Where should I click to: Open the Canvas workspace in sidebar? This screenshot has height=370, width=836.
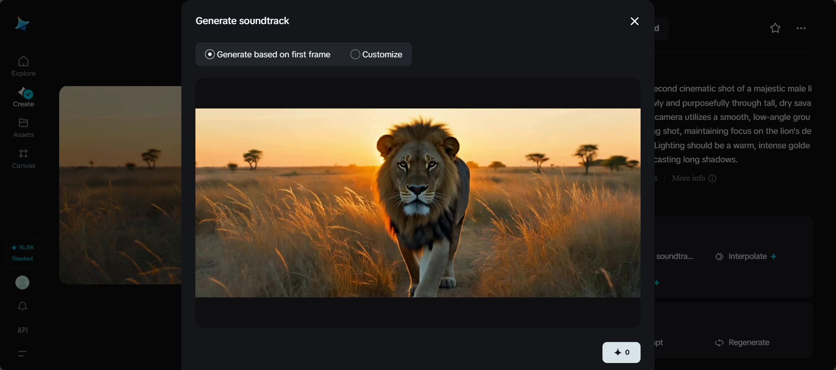click(24, 159)
